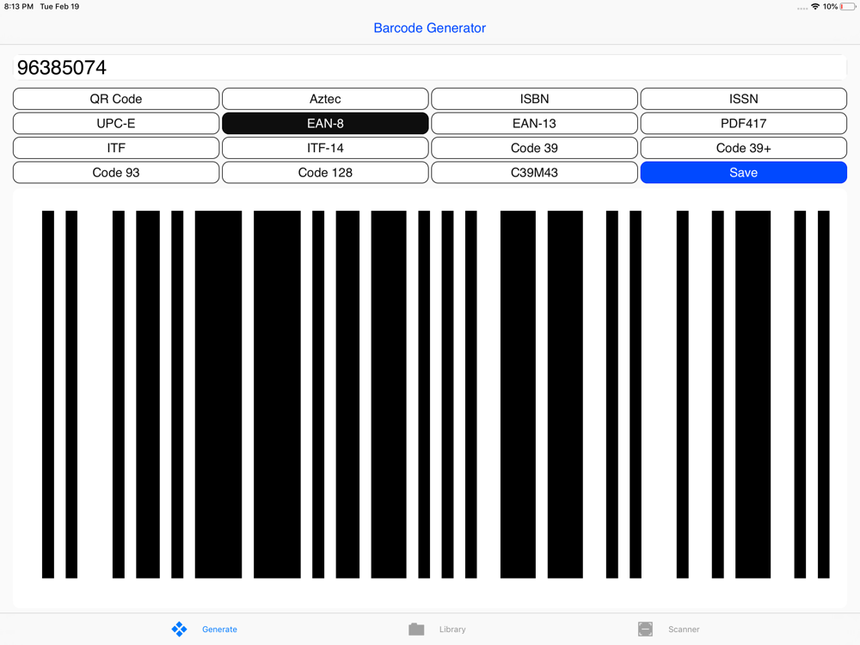Tap the generated barcode image
Image resolution: width=860 pixels, height=645 pixels.
click(x=435, y=395)
